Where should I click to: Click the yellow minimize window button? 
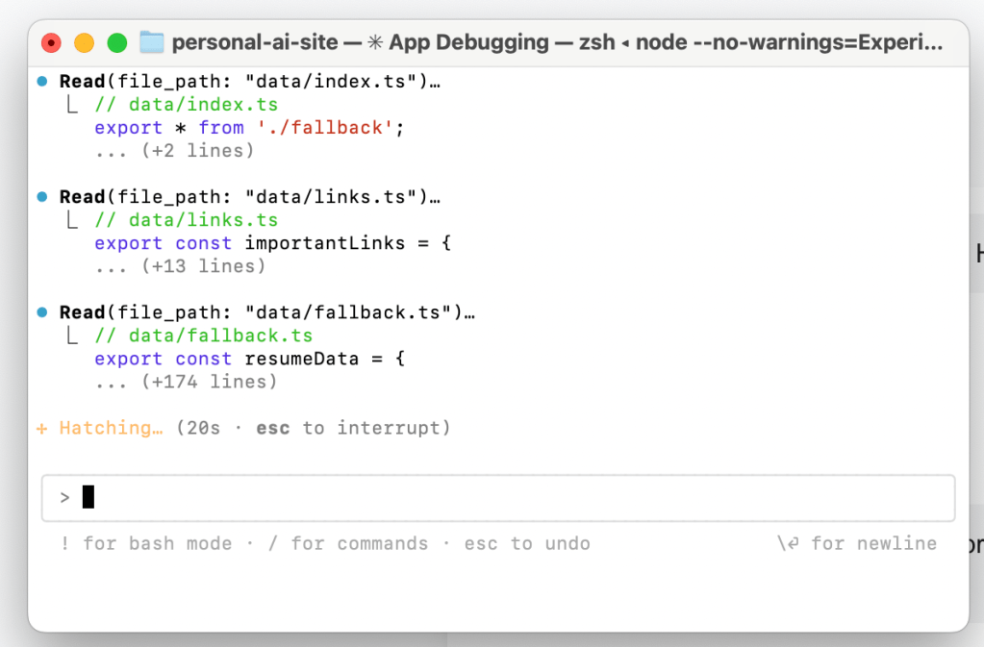pos(84,42)
